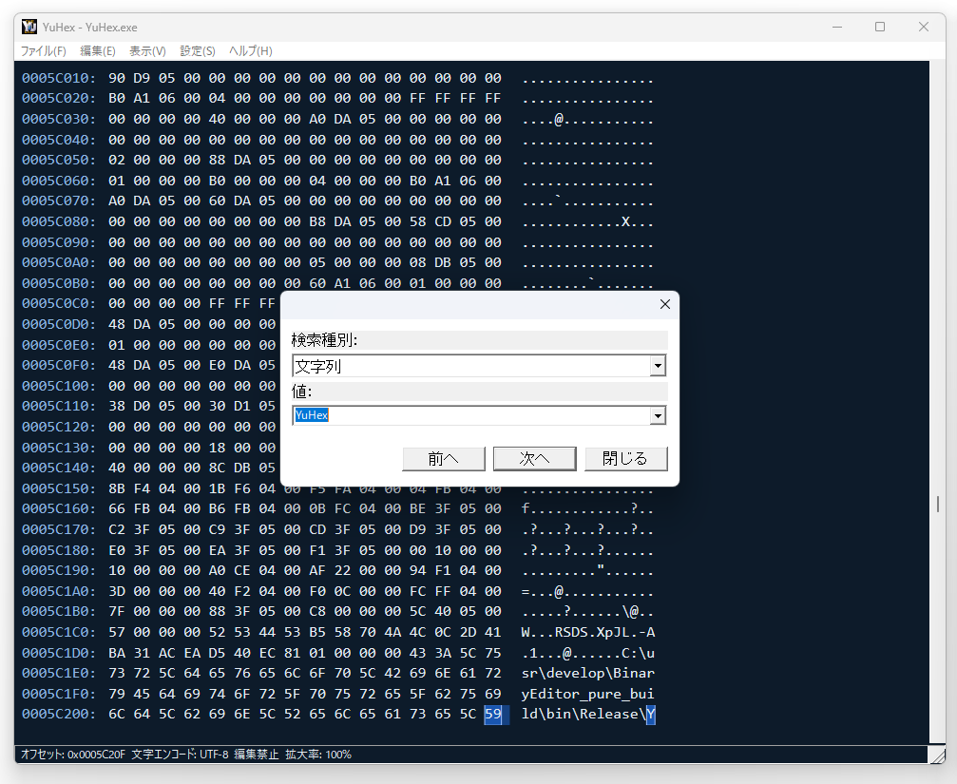Click the text 'yEditor_pure_bui' in ASCII pane
This screenshot has width=957, height=784.
tap(587, 695)
